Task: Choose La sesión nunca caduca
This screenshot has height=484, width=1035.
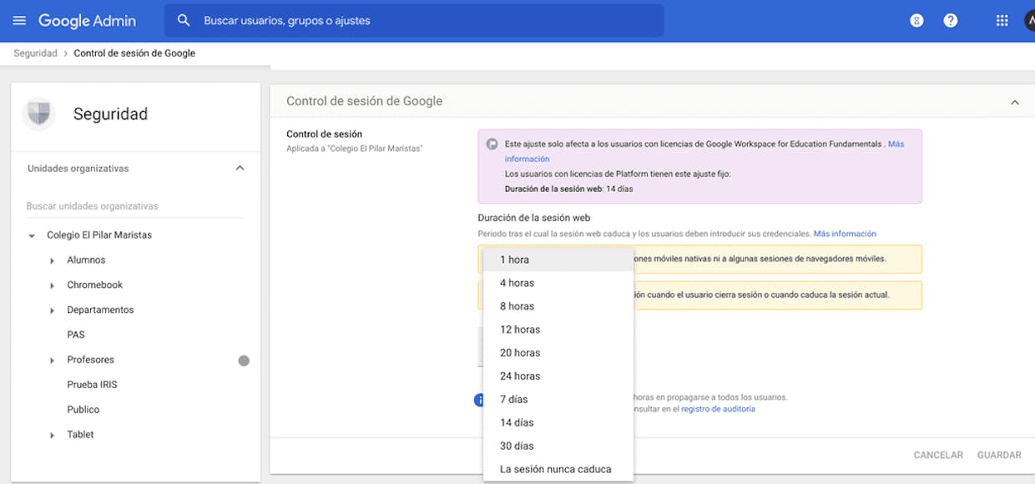Action: pos(558,470)
